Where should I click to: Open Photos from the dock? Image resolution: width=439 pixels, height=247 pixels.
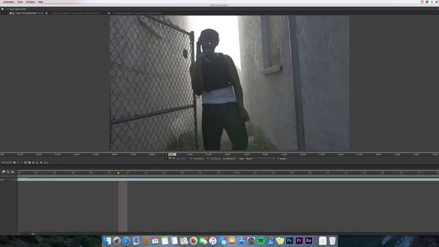tap(193, 241)
